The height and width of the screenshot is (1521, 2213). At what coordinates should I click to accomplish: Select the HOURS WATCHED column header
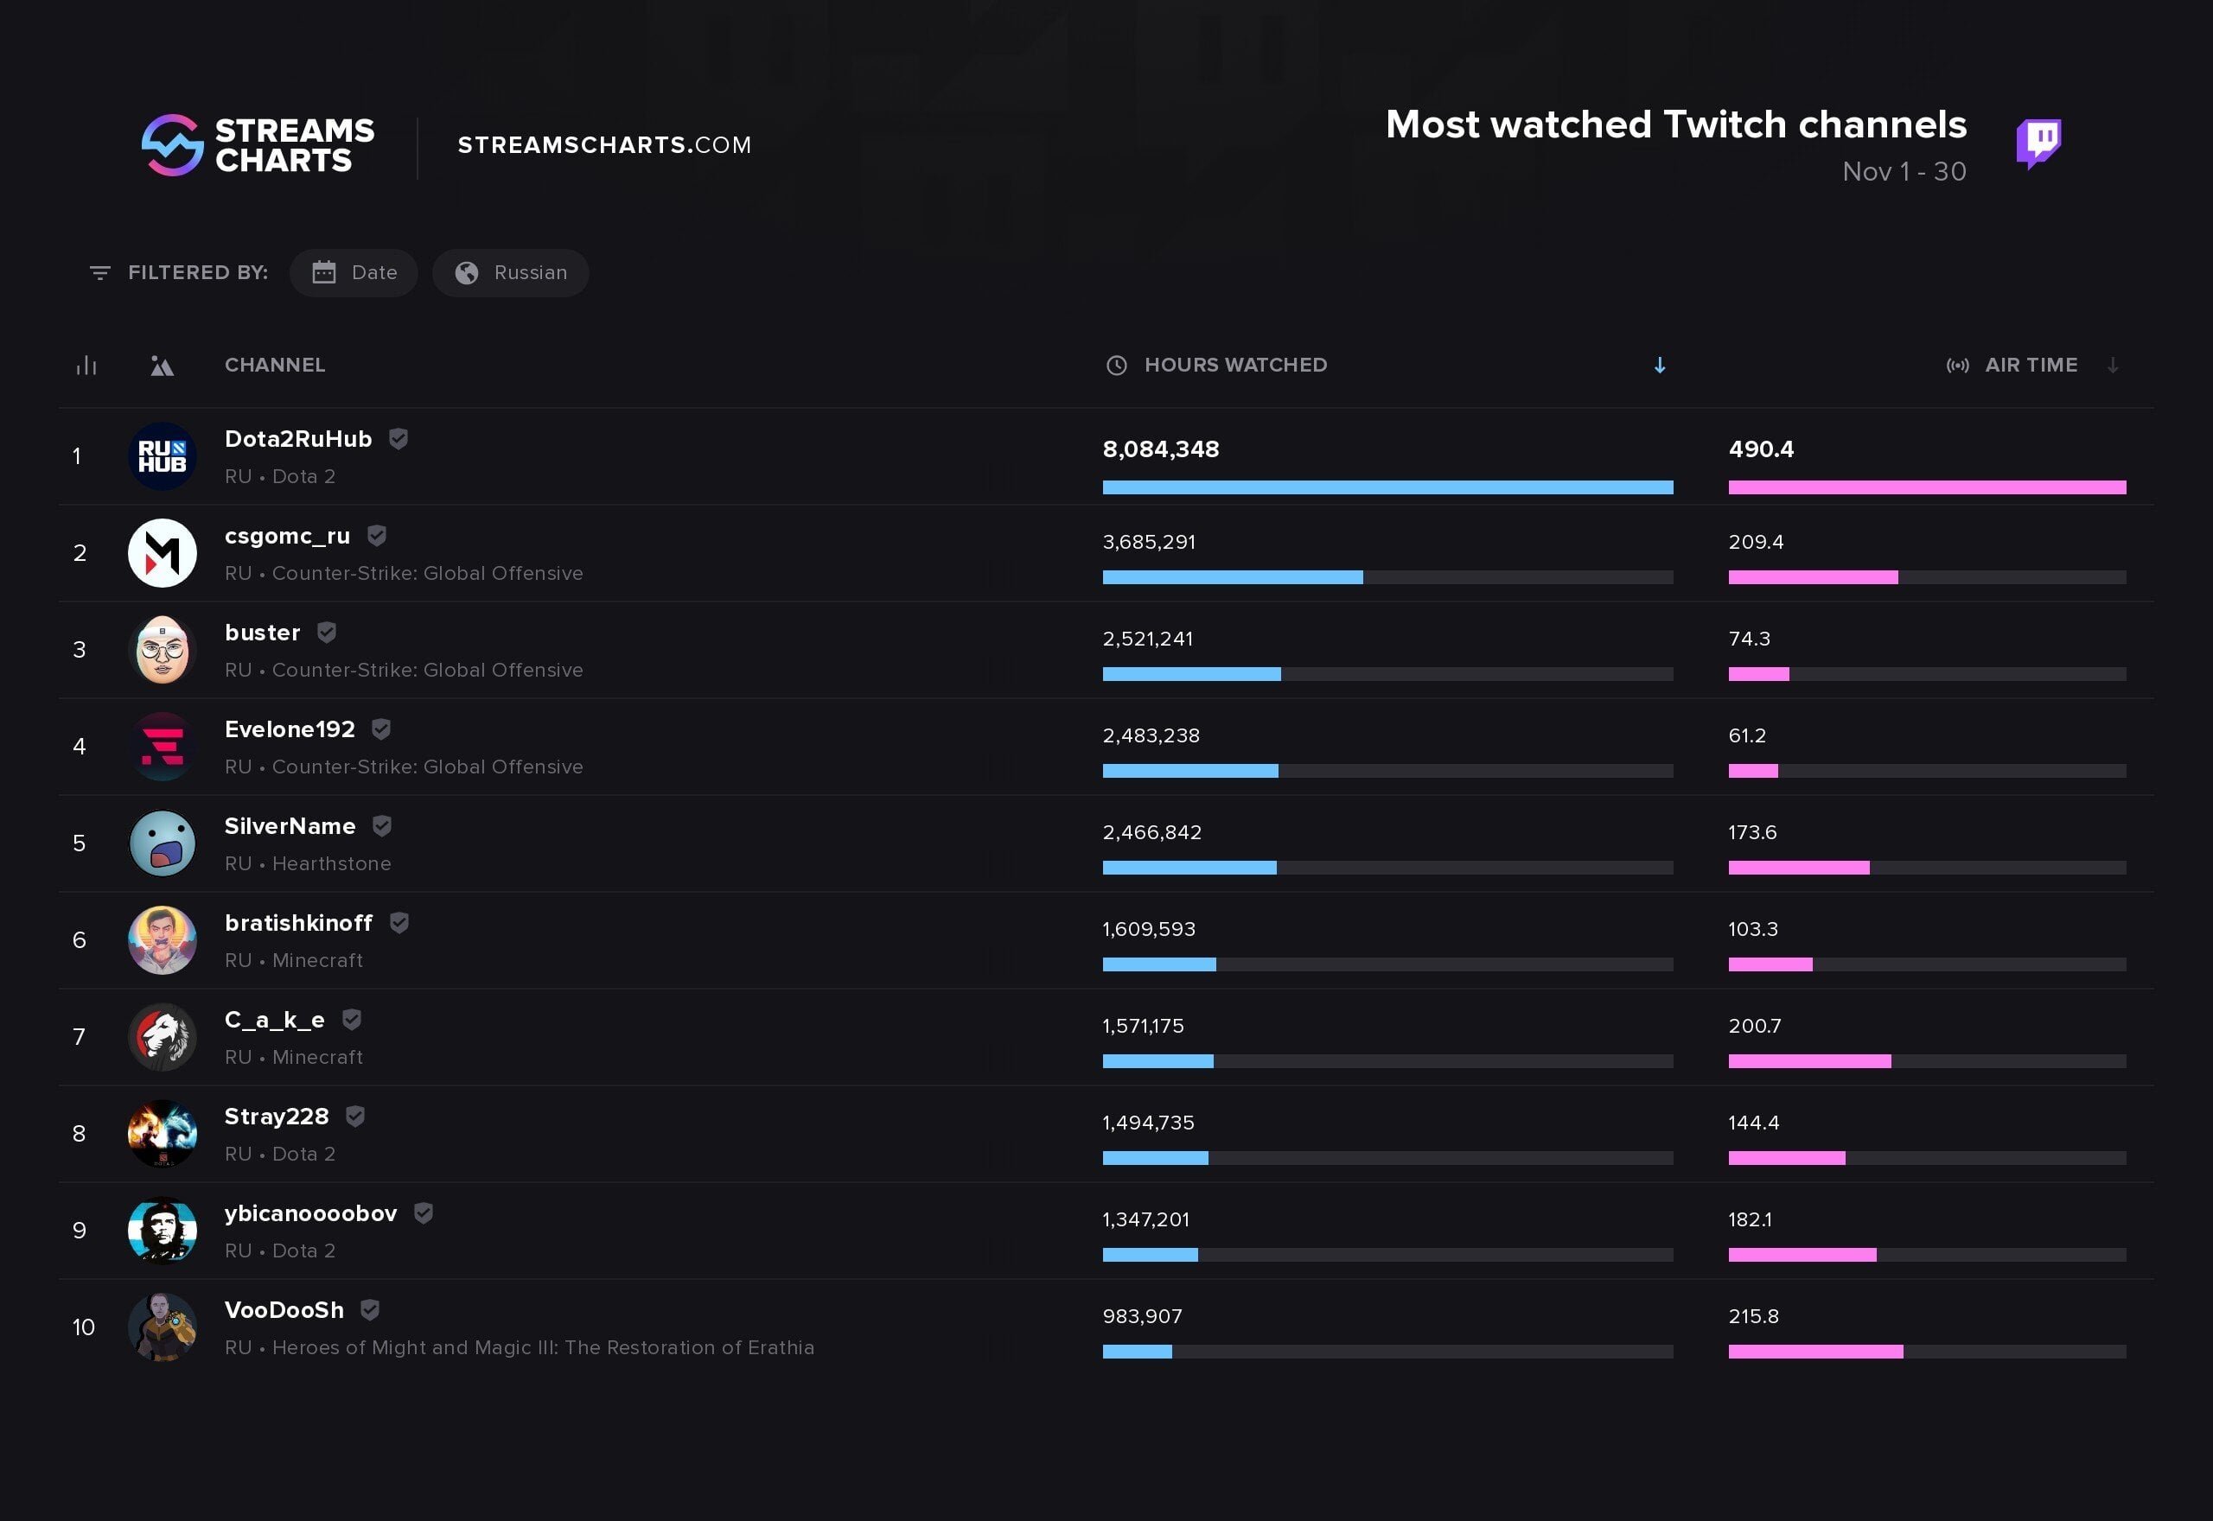[1235, 365]
